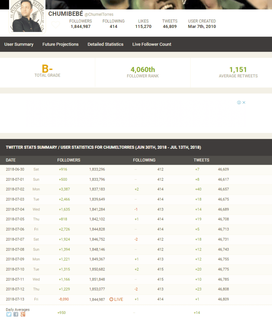
Task: Click the Facebook share icon
Action: 16,314
